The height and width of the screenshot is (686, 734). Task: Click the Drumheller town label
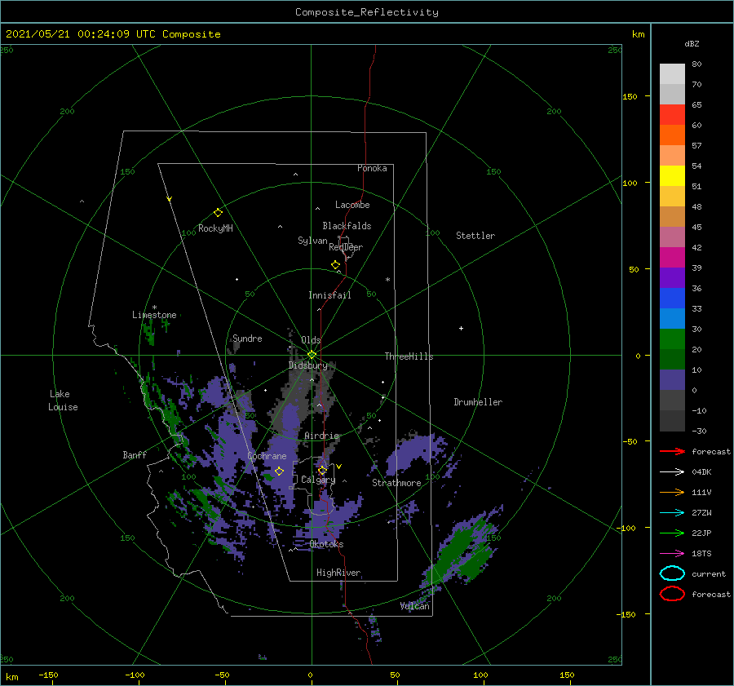click(x=478, y=402)
